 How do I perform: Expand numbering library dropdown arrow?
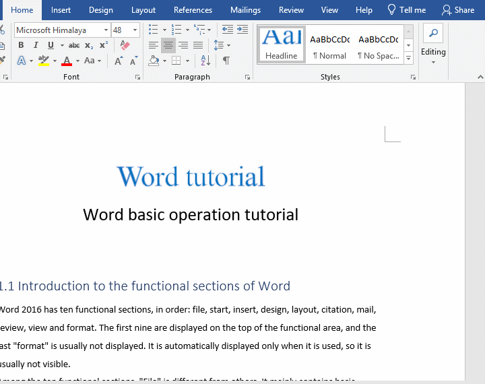(x=187, y=30)
